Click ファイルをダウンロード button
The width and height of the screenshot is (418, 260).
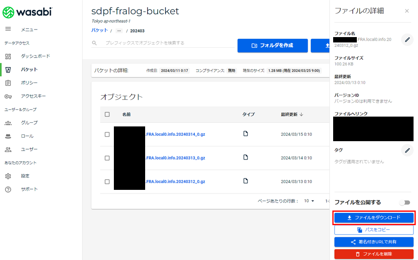tap(374, 218)
